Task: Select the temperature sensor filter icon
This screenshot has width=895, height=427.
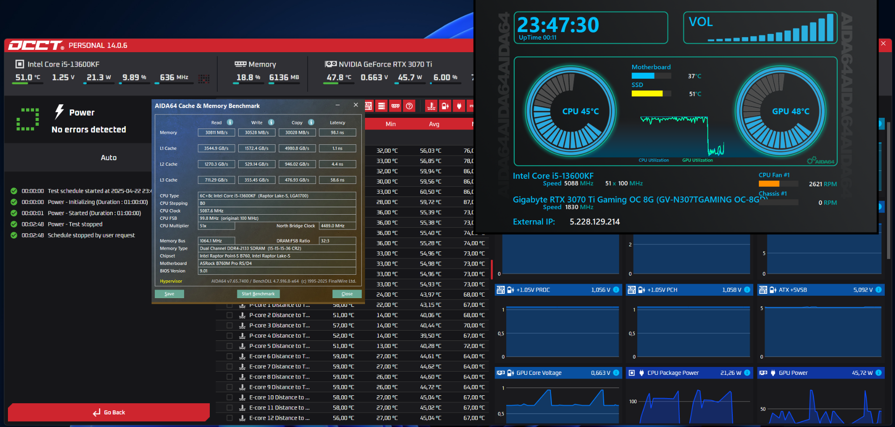Action: point(432,106)
